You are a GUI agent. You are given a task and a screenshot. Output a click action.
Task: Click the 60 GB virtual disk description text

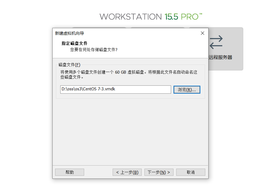129,74
